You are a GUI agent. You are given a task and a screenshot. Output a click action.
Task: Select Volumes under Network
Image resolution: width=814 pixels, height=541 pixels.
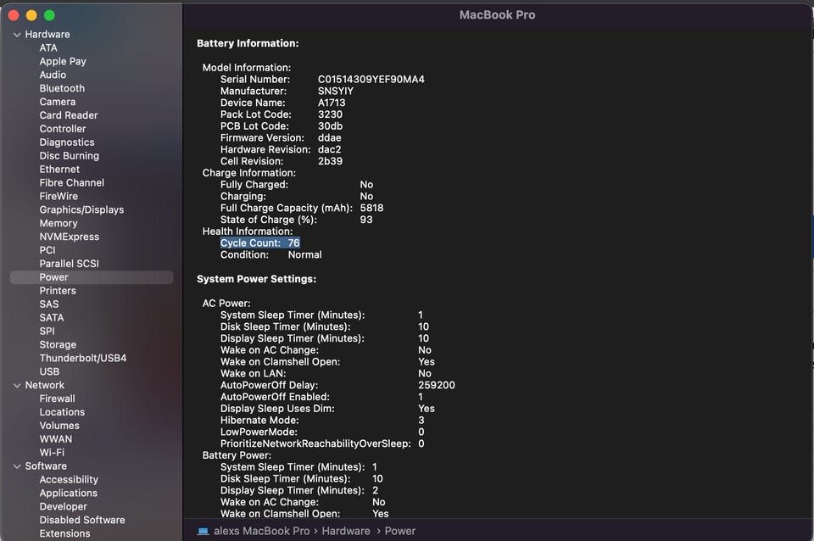coord(59,426)
